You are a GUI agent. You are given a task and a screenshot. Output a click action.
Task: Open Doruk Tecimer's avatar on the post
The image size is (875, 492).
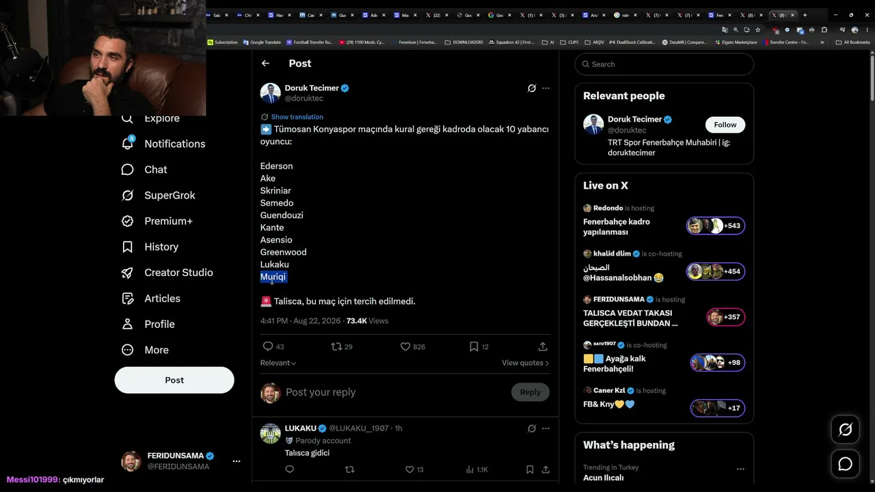point(270,93)
